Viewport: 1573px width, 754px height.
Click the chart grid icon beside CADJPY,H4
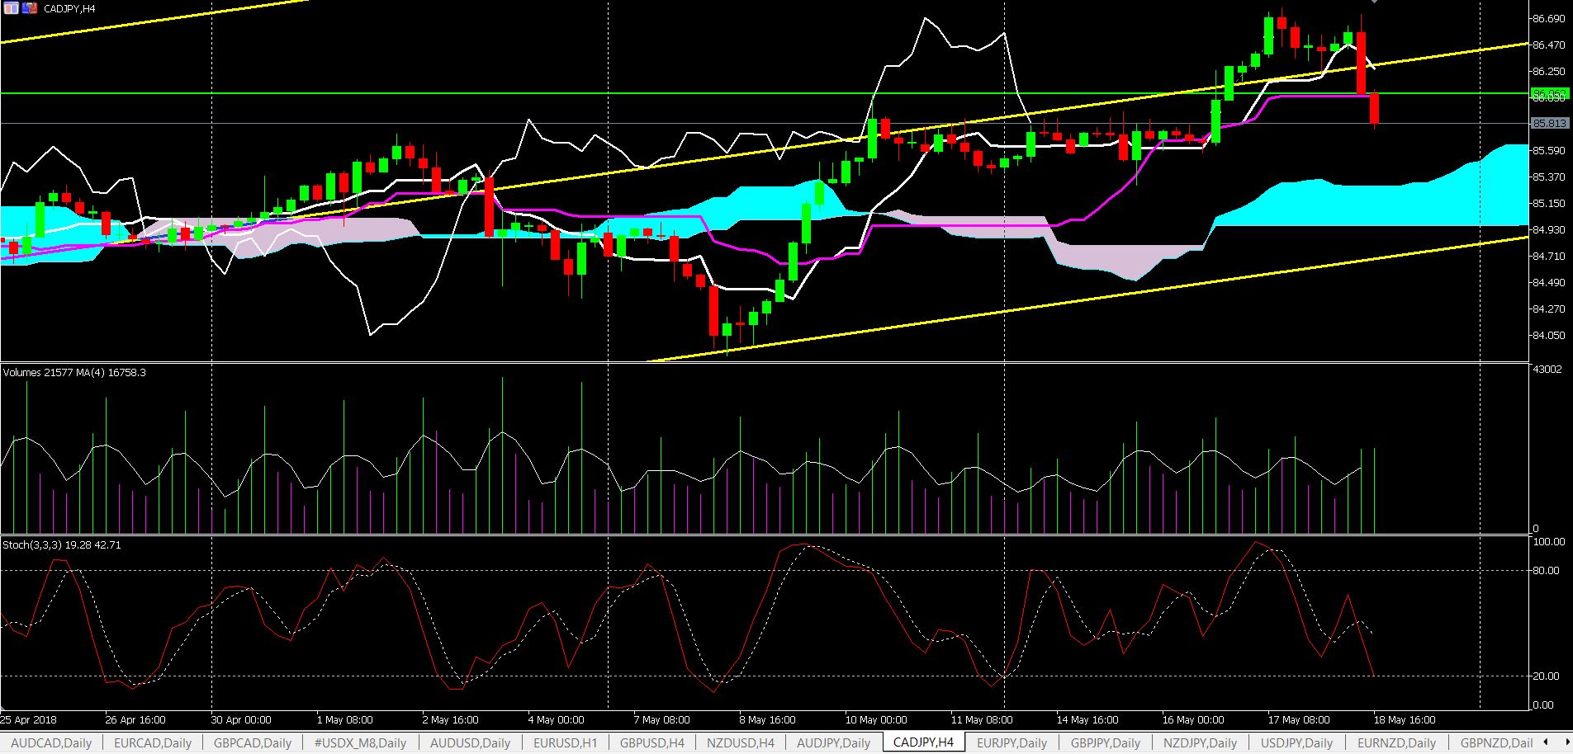[x=11, y=8]
